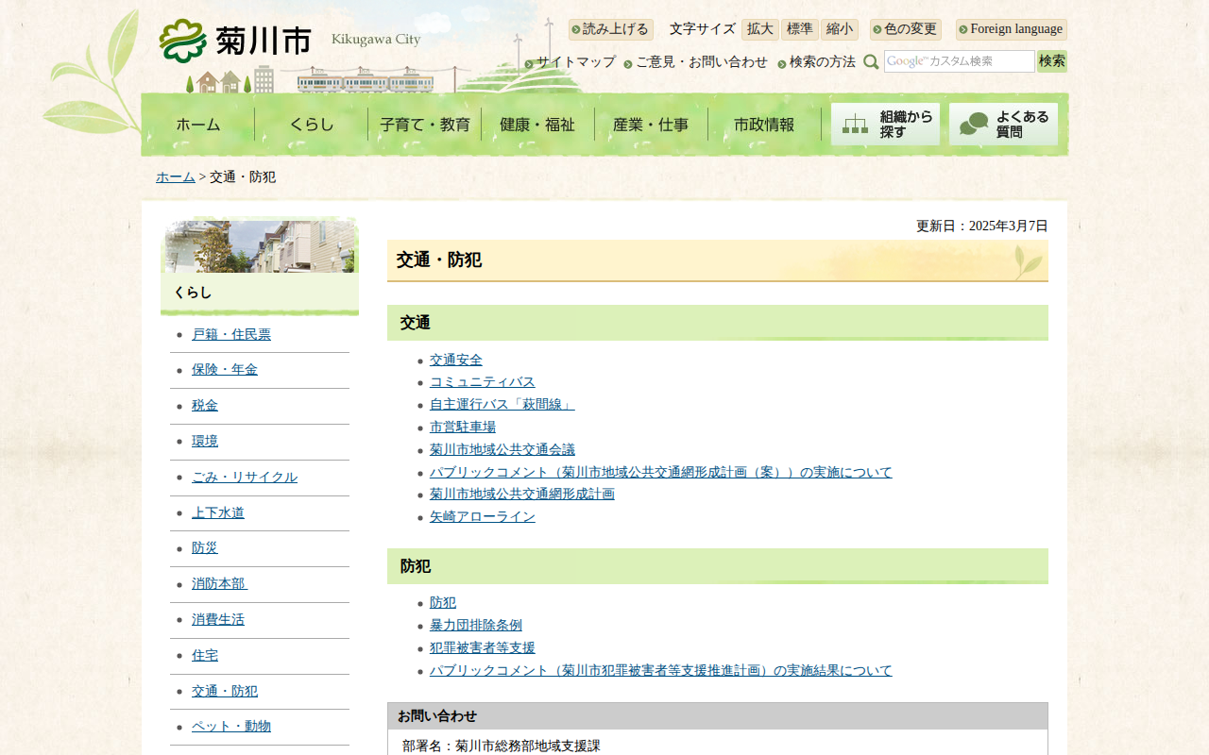Screen dimensions: 1209x755
Task: Focus the Google custom search field
Action: pos(960,61)
